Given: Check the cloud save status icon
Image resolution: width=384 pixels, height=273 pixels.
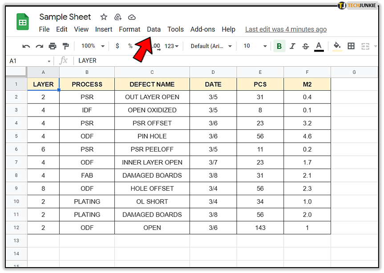Looking at the screenshot, I should pos(132,17).
